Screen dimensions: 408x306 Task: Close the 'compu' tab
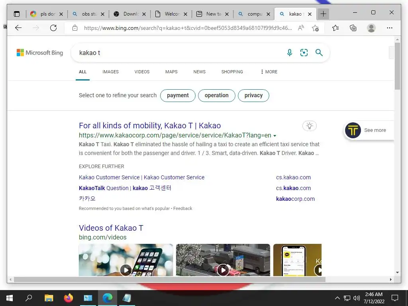[x=269, y=14]
